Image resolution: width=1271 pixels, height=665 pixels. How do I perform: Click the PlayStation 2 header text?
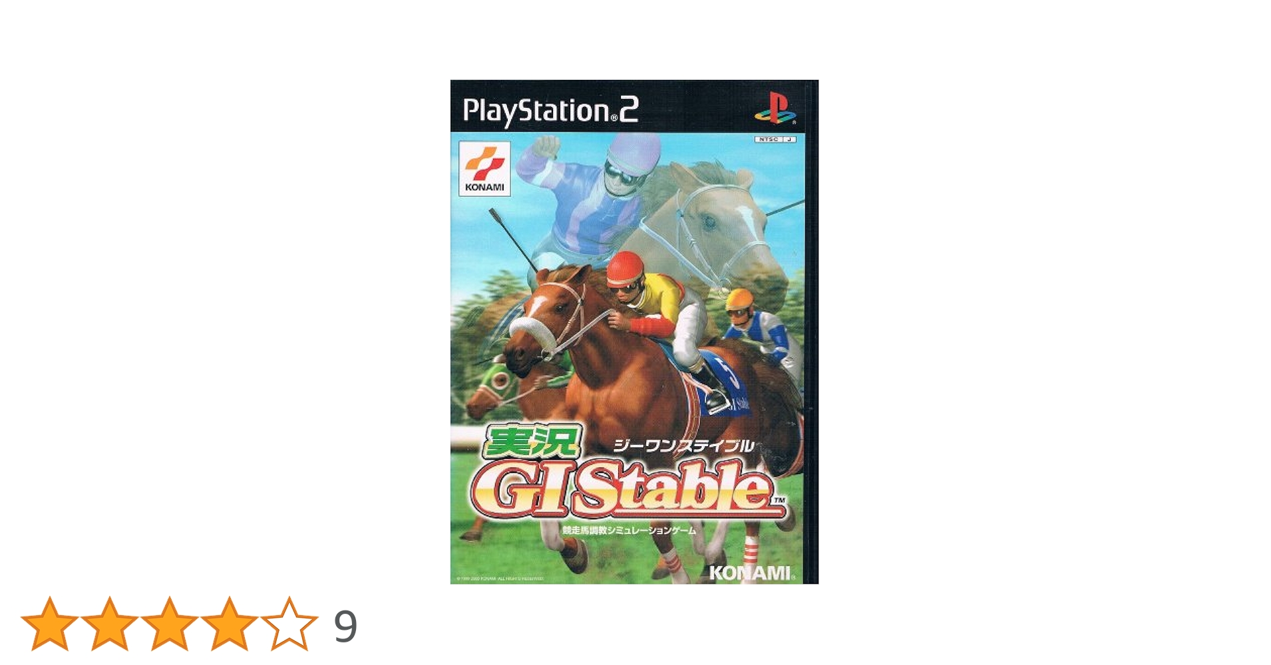pos(550,110)
